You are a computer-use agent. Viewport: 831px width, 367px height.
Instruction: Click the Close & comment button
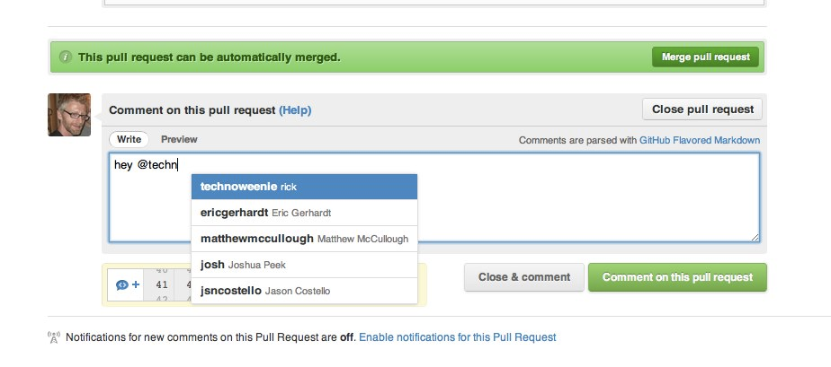coord(524,277)
